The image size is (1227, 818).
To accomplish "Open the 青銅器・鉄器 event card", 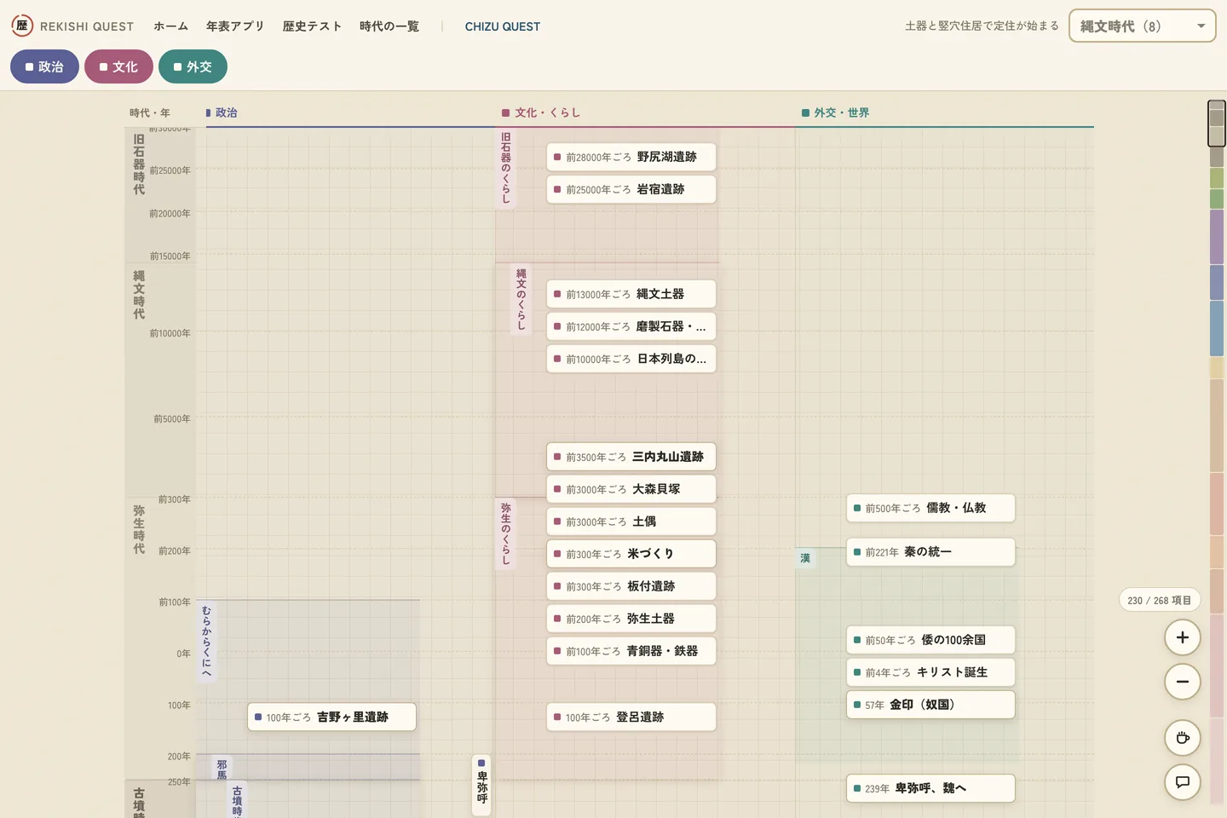I will tap(631, 651).
